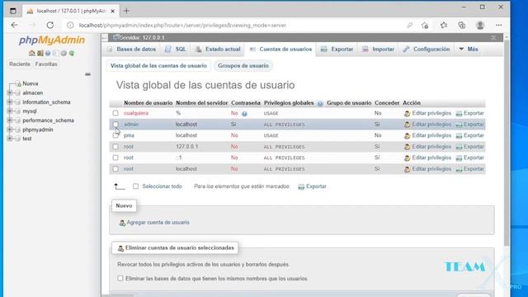Collapse the panel with Servidor bar arrow
Viewport: 528px width, 297px height.
tap(105, 38)
